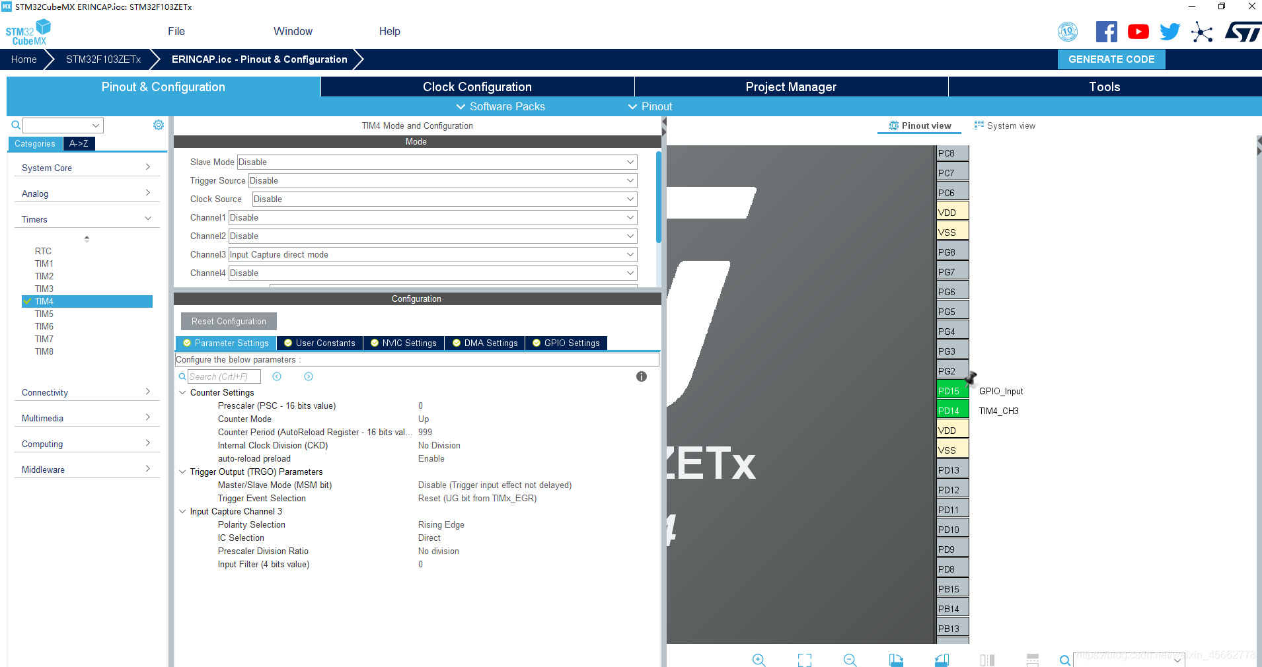Collapse the Trigger Output (TRGO) Parameters group
This screenshot has width=1262, height=667.
[x=182, y=472]
